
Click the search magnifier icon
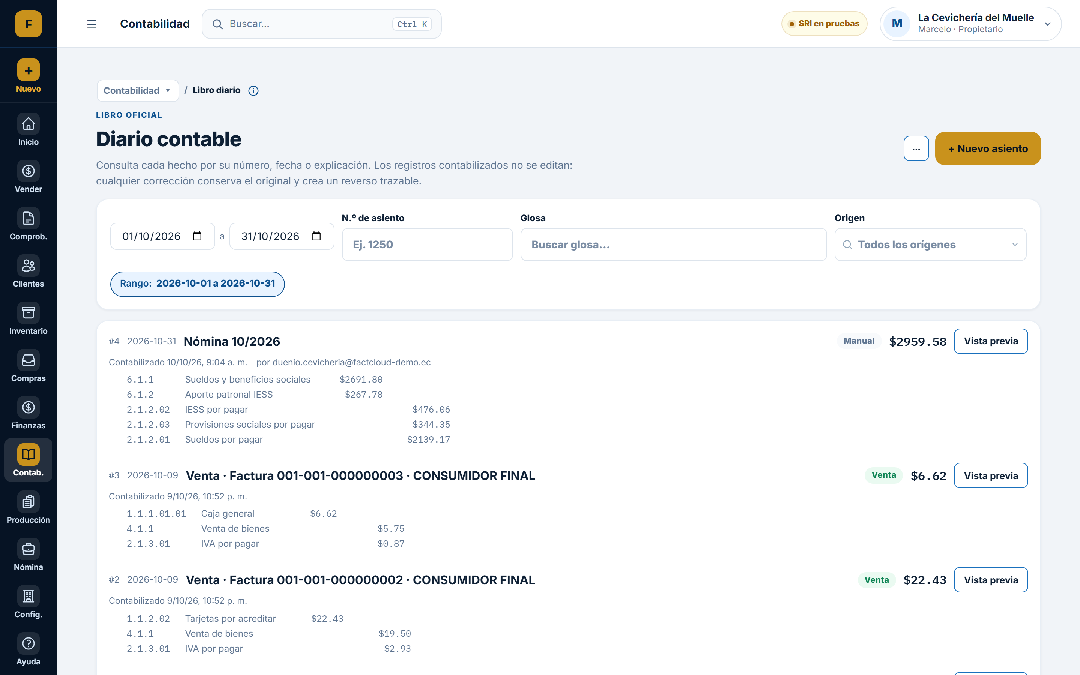[217, 24]
